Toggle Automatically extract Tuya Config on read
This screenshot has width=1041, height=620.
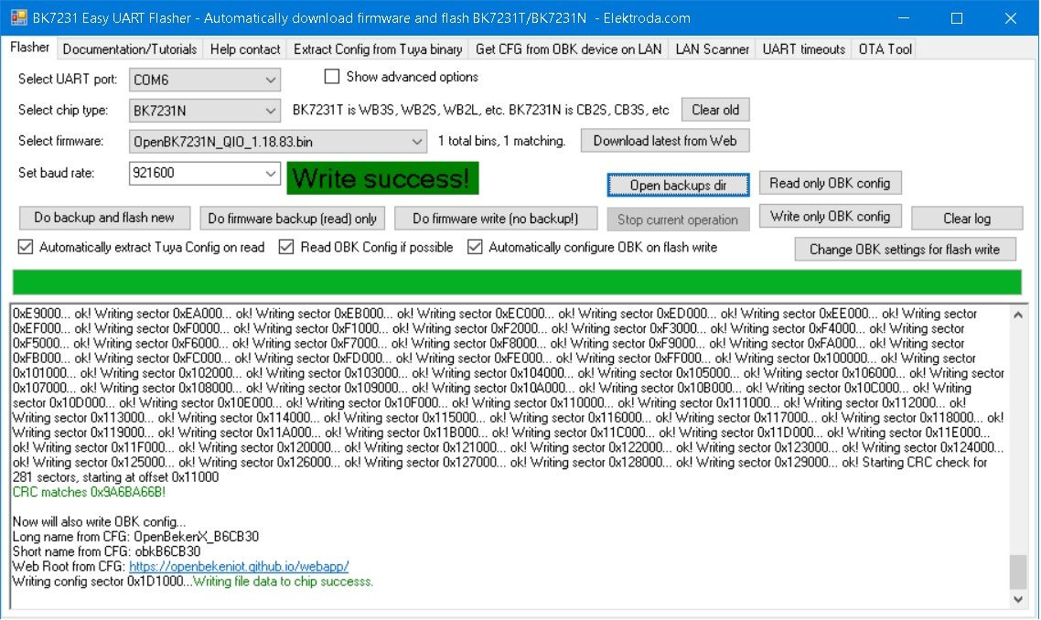[26, 247]
